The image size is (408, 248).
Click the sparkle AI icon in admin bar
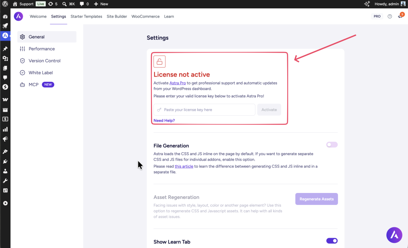tap(367, 4)
